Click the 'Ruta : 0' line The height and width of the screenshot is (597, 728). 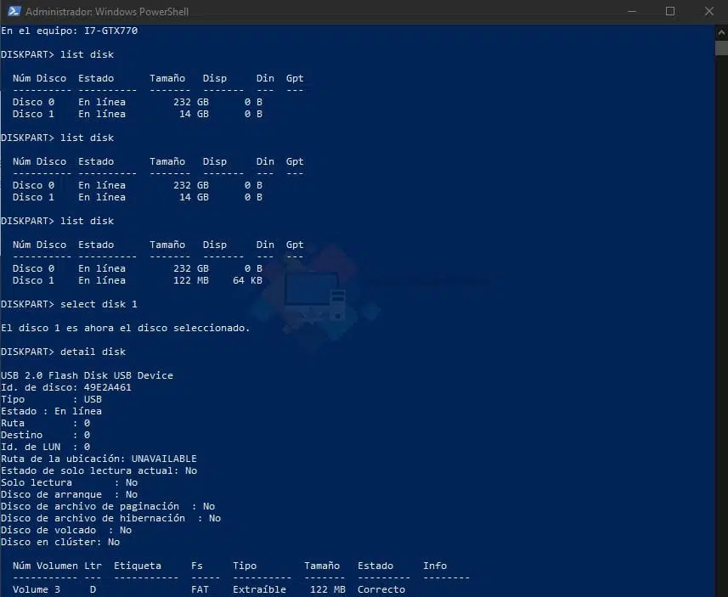(46, 423)
